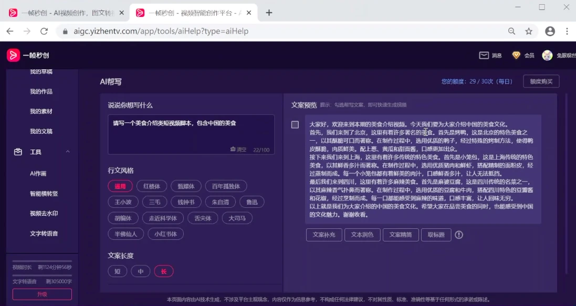Select the 短 length option
This screenshot has height=306, width=576.
point(118,271)
